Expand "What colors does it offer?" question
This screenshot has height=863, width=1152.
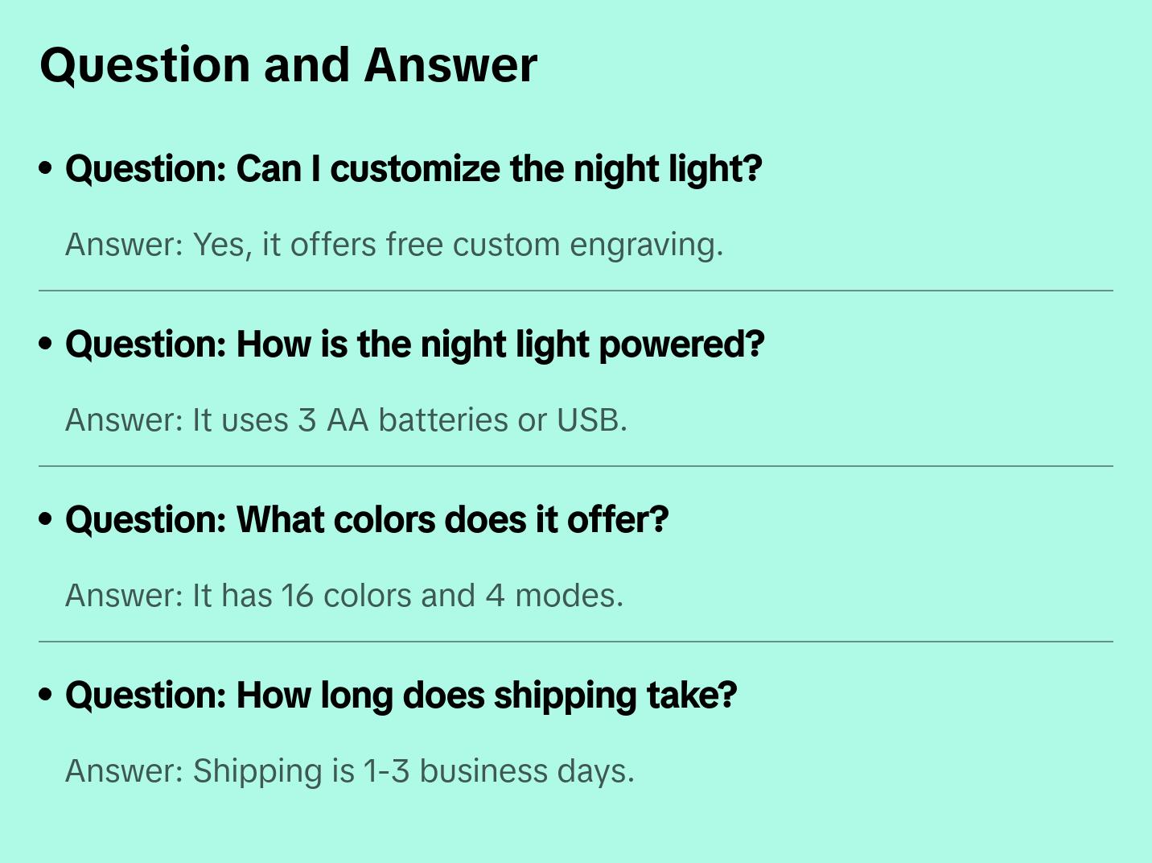(367, 520)
